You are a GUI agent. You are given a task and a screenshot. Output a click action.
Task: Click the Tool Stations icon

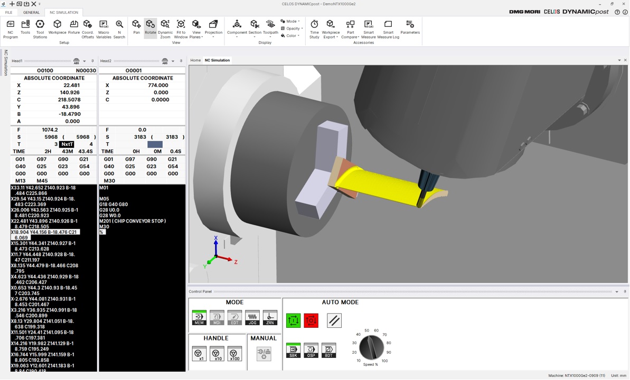pyautogui.click(x=40, y=29)
